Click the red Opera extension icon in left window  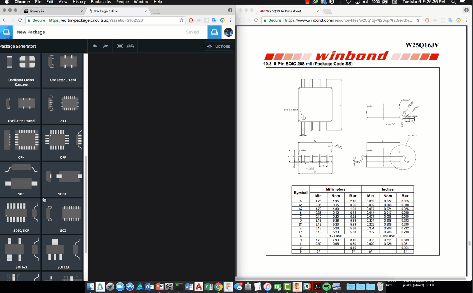pyautogui.click(x=191, y=20)
